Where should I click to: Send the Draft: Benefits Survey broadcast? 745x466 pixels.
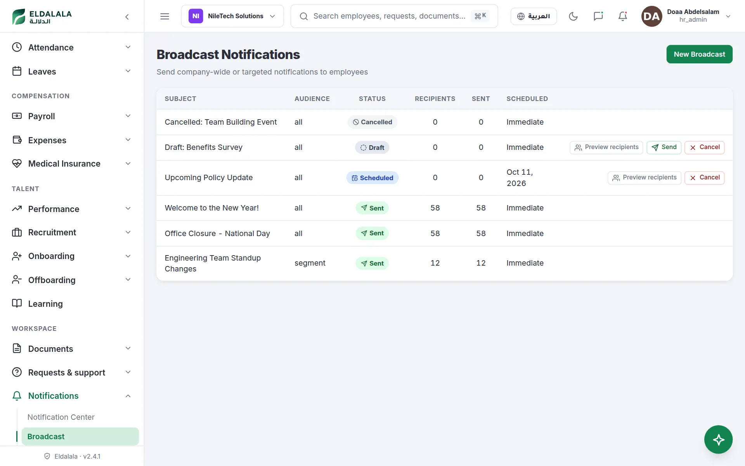(664, 147)
